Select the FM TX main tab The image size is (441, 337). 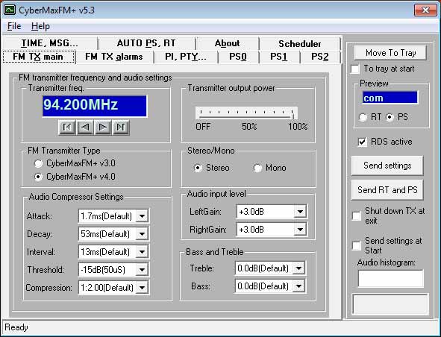tap(38, 57)
